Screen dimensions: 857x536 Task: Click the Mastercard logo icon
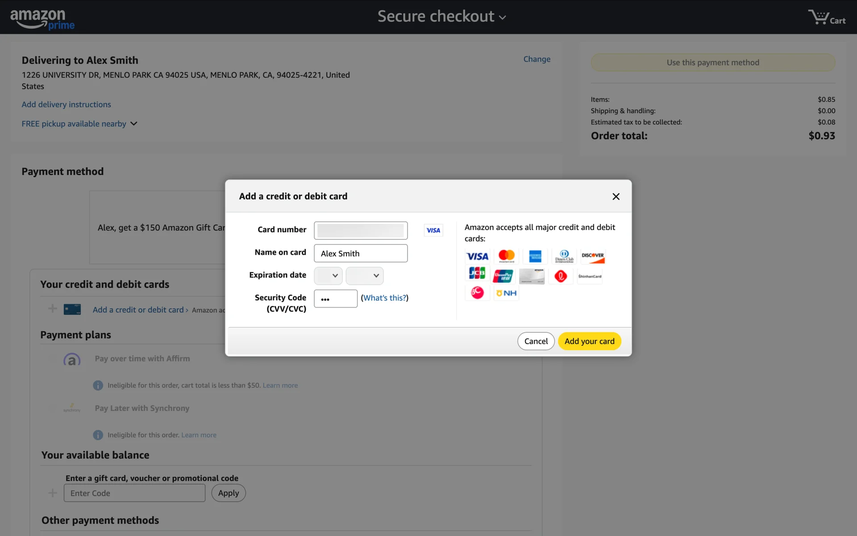coord(506,256)
